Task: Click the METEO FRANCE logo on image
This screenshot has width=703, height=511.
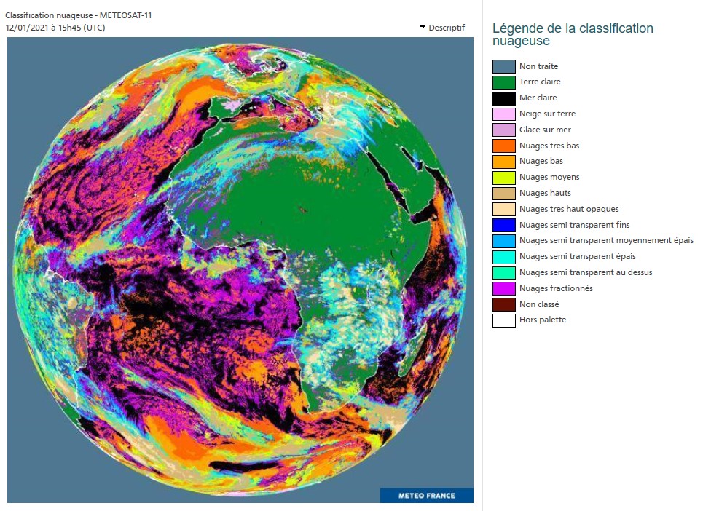Action: [427, 495]
